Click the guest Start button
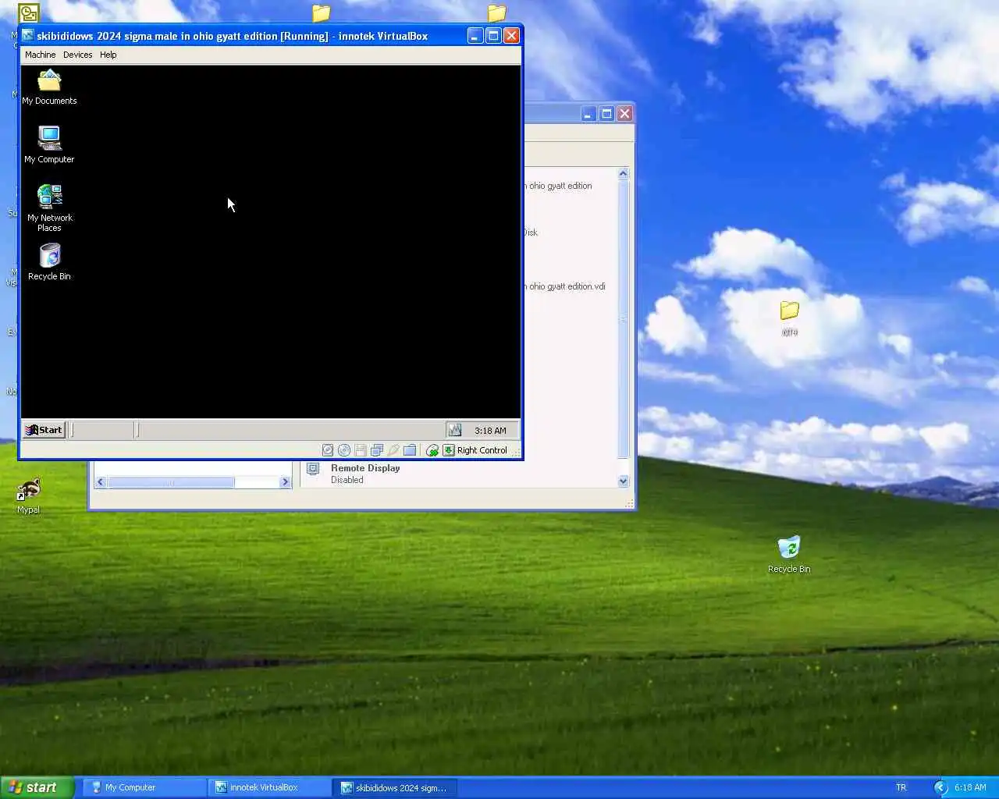Screen dimensions: 999x799 pyautogui.click(x=44, y=430)
